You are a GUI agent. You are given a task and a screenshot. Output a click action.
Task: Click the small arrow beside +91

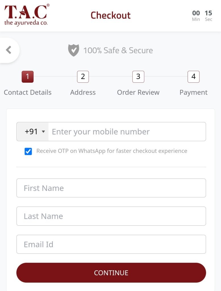coord(43,132)
